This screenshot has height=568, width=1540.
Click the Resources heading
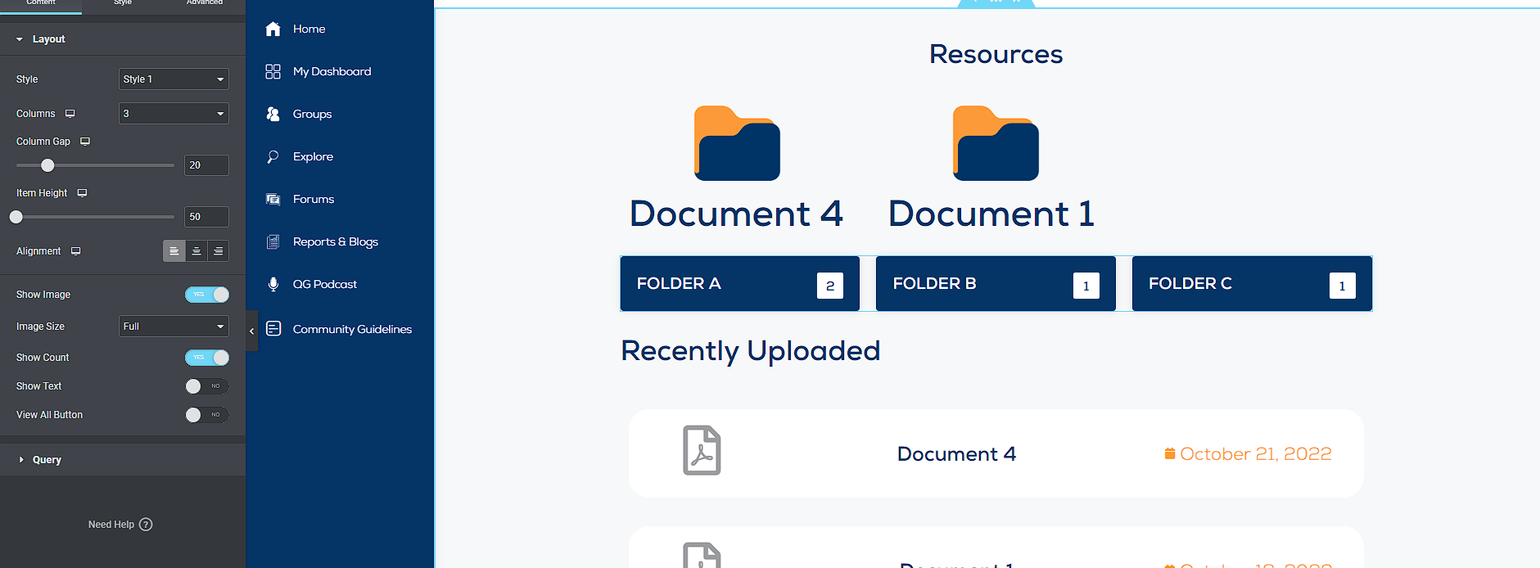coord(996,54)
